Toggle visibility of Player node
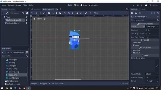This screenshot has height=90, width=161. (27, 17)
